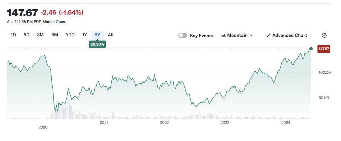Switch to the 3M range
This screenshot has width=341, height=141.
click(40, 35)
